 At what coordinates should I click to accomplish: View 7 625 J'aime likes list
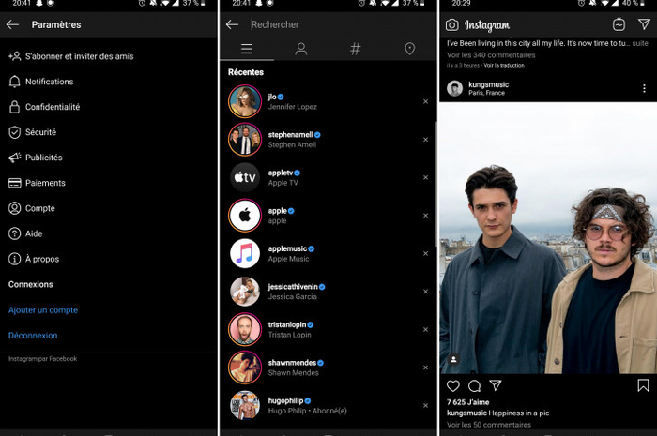tap(467, 402)
